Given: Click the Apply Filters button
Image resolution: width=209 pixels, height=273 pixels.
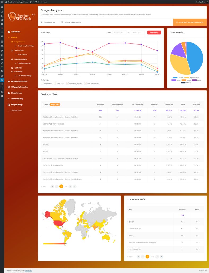Looking at the screenshot, I should [154, 33].
